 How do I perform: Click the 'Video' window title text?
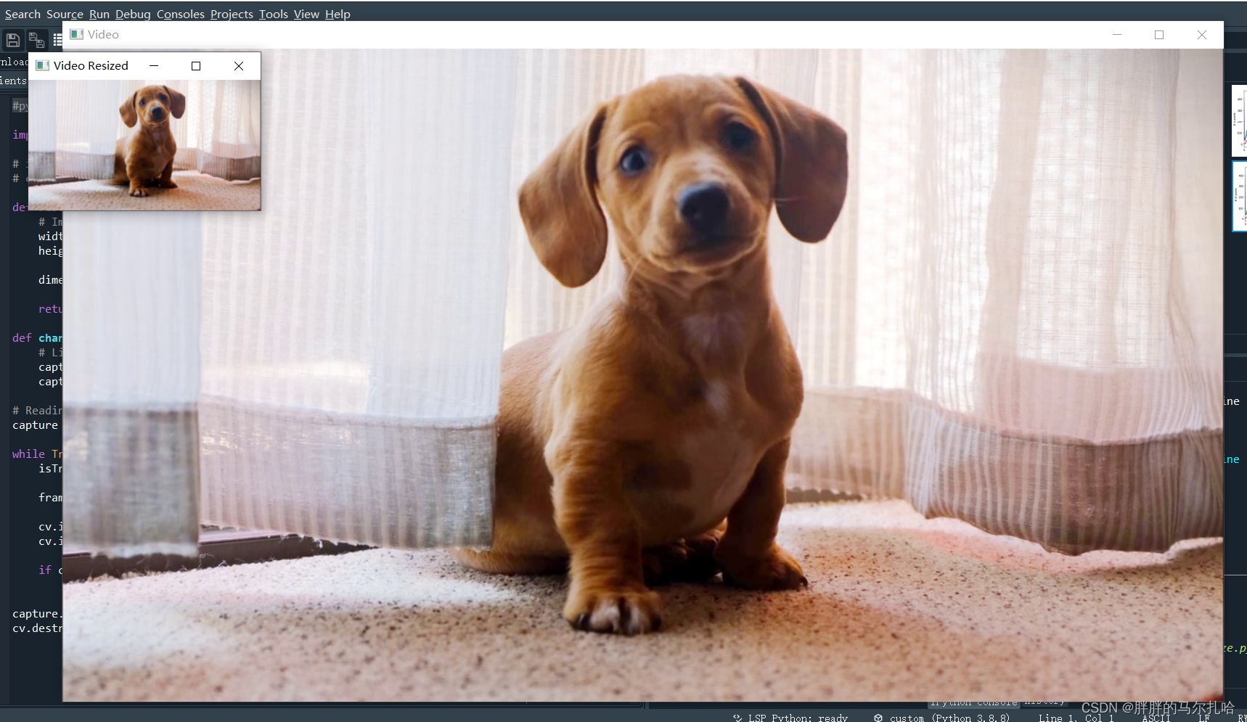click(x=103, y=34)
